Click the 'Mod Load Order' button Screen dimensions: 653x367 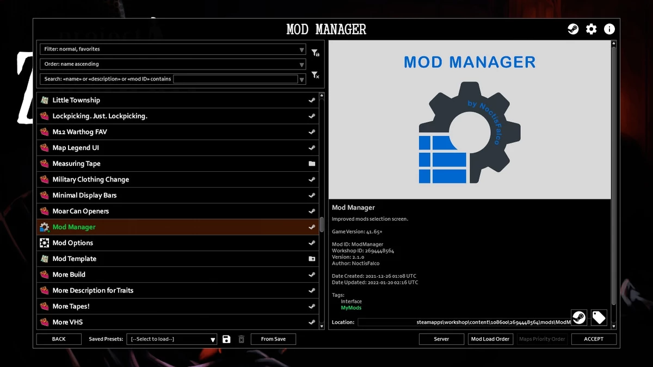490,339
